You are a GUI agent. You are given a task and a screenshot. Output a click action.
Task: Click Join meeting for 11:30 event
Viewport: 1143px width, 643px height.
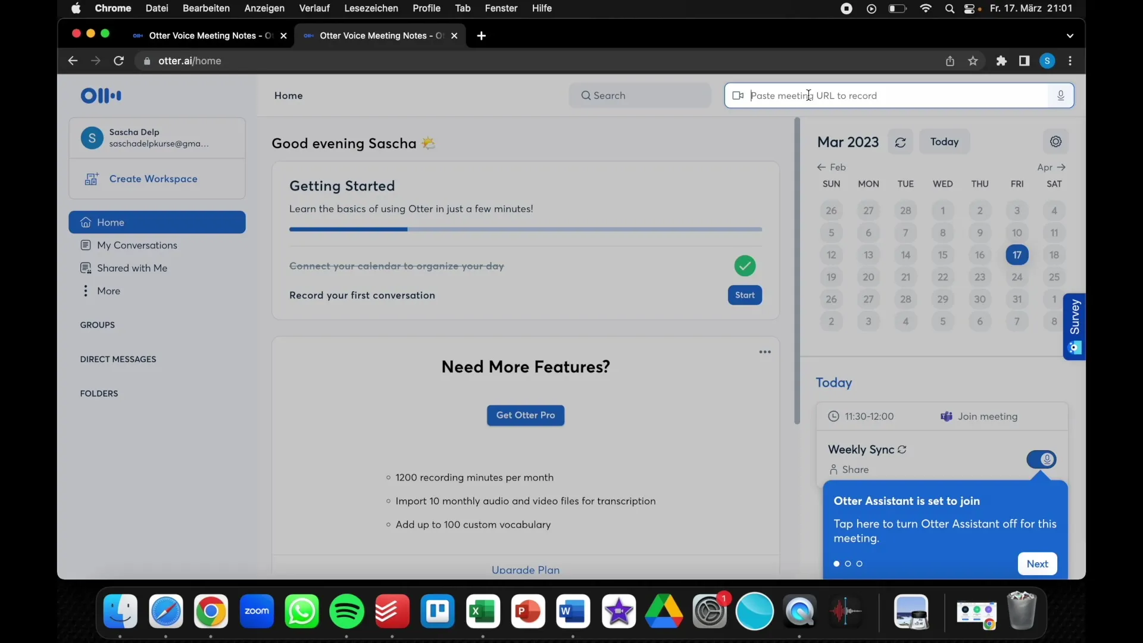coord(979,416)
